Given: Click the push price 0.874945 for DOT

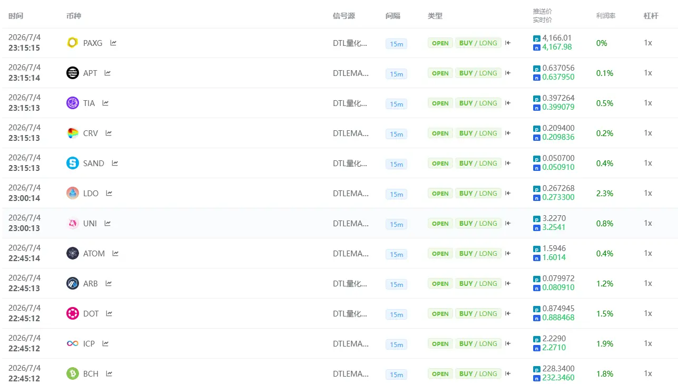Looking at the screenshot, I should pyautogui.click(x=558, y=309).
